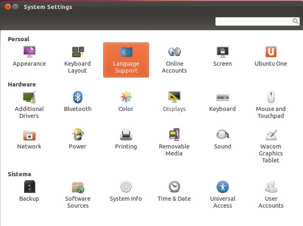The height and width of the screenshot is (226, 303).
Task: Open the Color management panel
Action: pyautogui.click(x=126, y=102)
